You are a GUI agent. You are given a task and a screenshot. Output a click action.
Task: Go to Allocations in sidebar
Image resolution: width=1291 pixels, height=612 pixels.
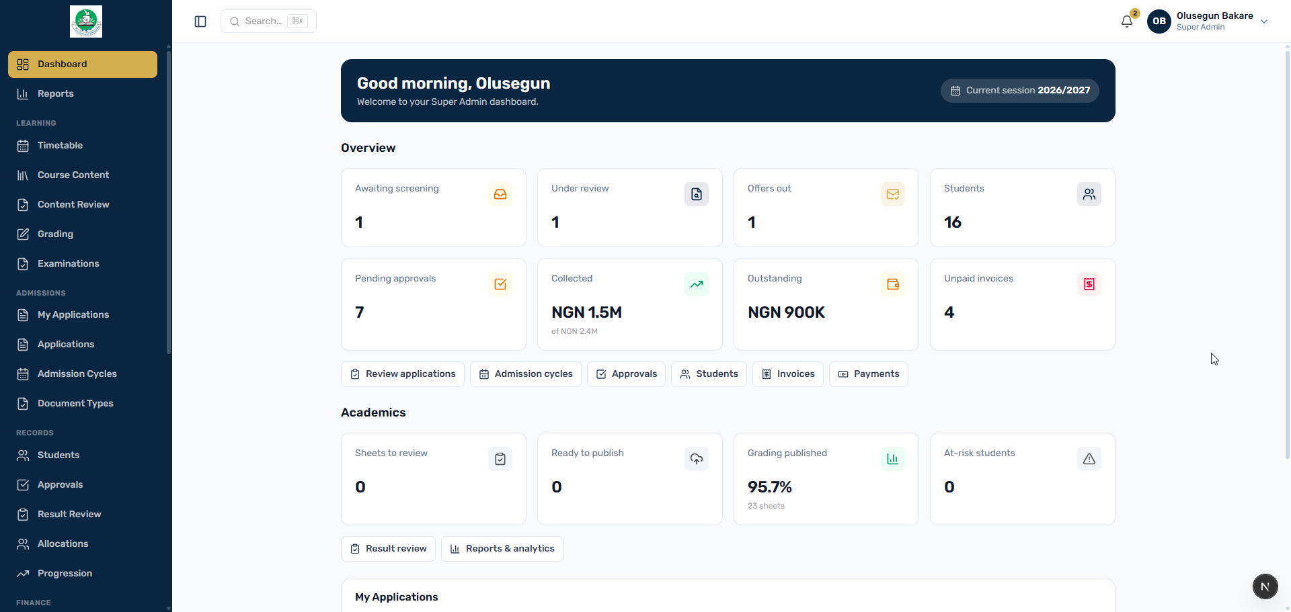(83, 544)
